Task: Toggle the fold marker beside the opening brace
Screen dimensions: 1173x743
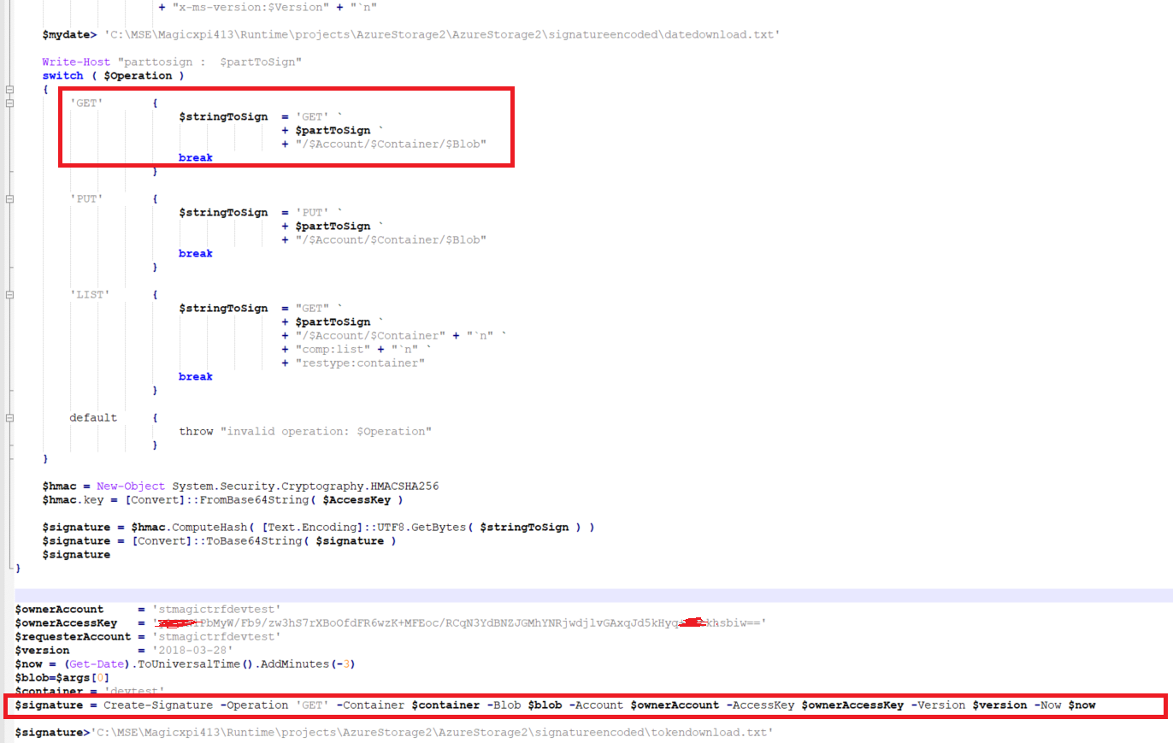Action: (9, 89)
